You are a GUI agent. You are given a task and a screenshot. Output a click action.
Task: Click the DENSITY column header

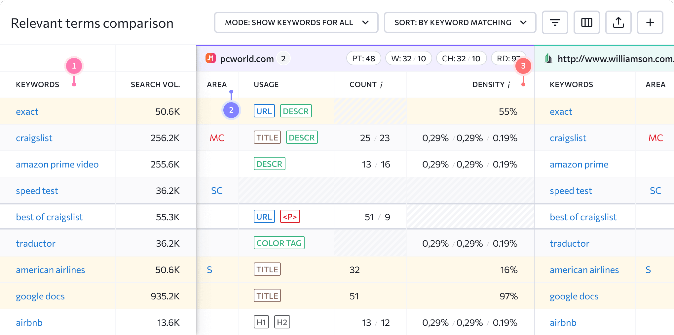[x=488, y=84]
